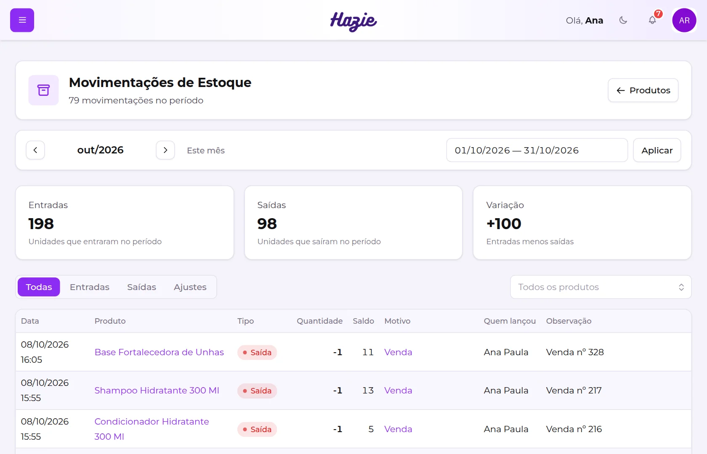The width and height of the screenshot is (707, 454).
Task: Click the Data column header
Action: 30,321
